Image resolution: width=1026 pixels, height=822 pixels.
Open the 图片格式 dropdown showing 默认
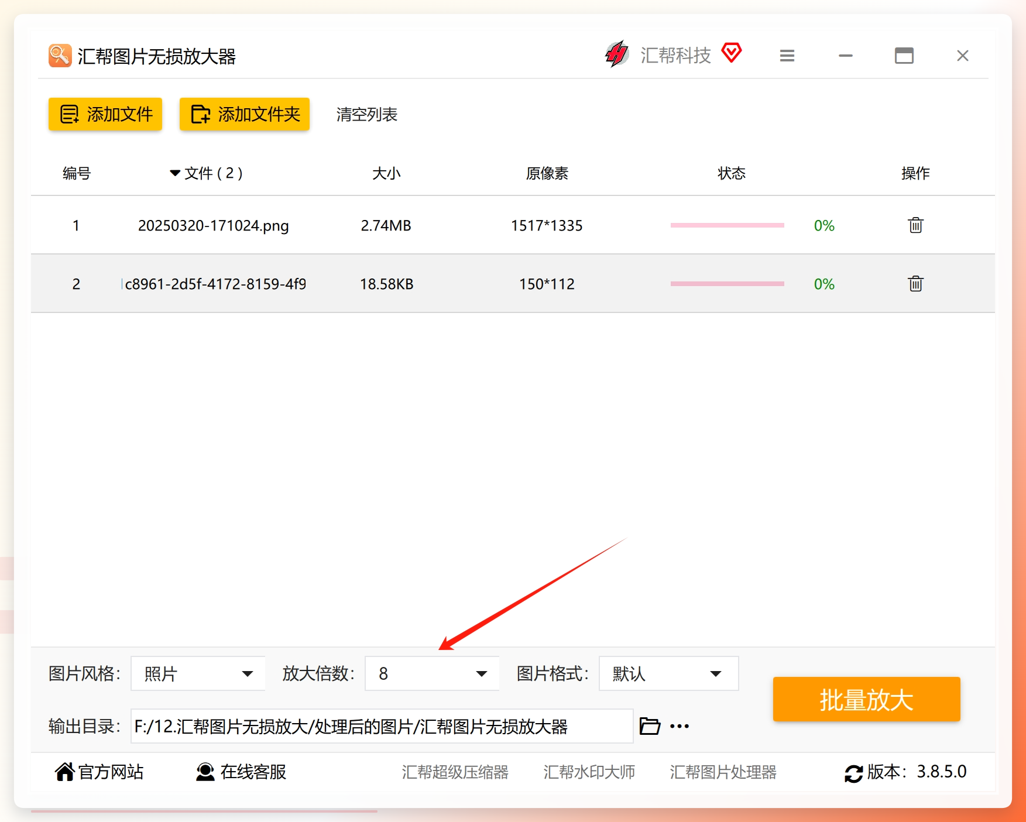click(x=668, y=673)
